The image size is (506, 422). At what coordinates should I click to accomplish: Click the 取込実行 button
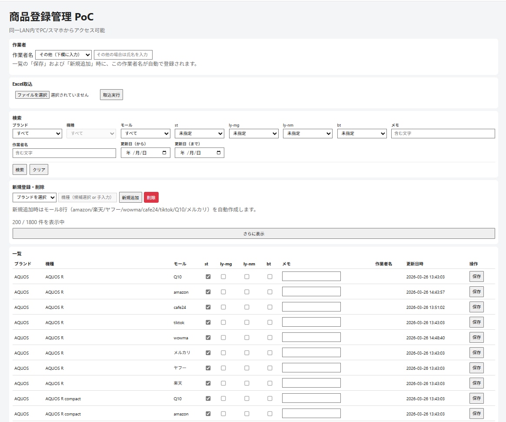pyautogui.click(x=111, y=95)
